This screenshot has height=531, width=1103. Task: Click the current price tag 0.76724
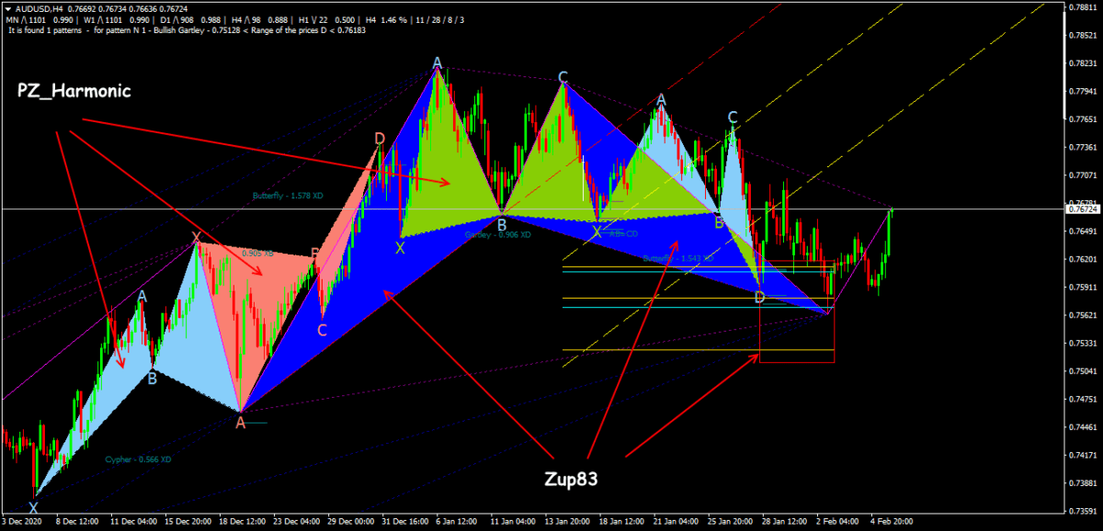1084,209
